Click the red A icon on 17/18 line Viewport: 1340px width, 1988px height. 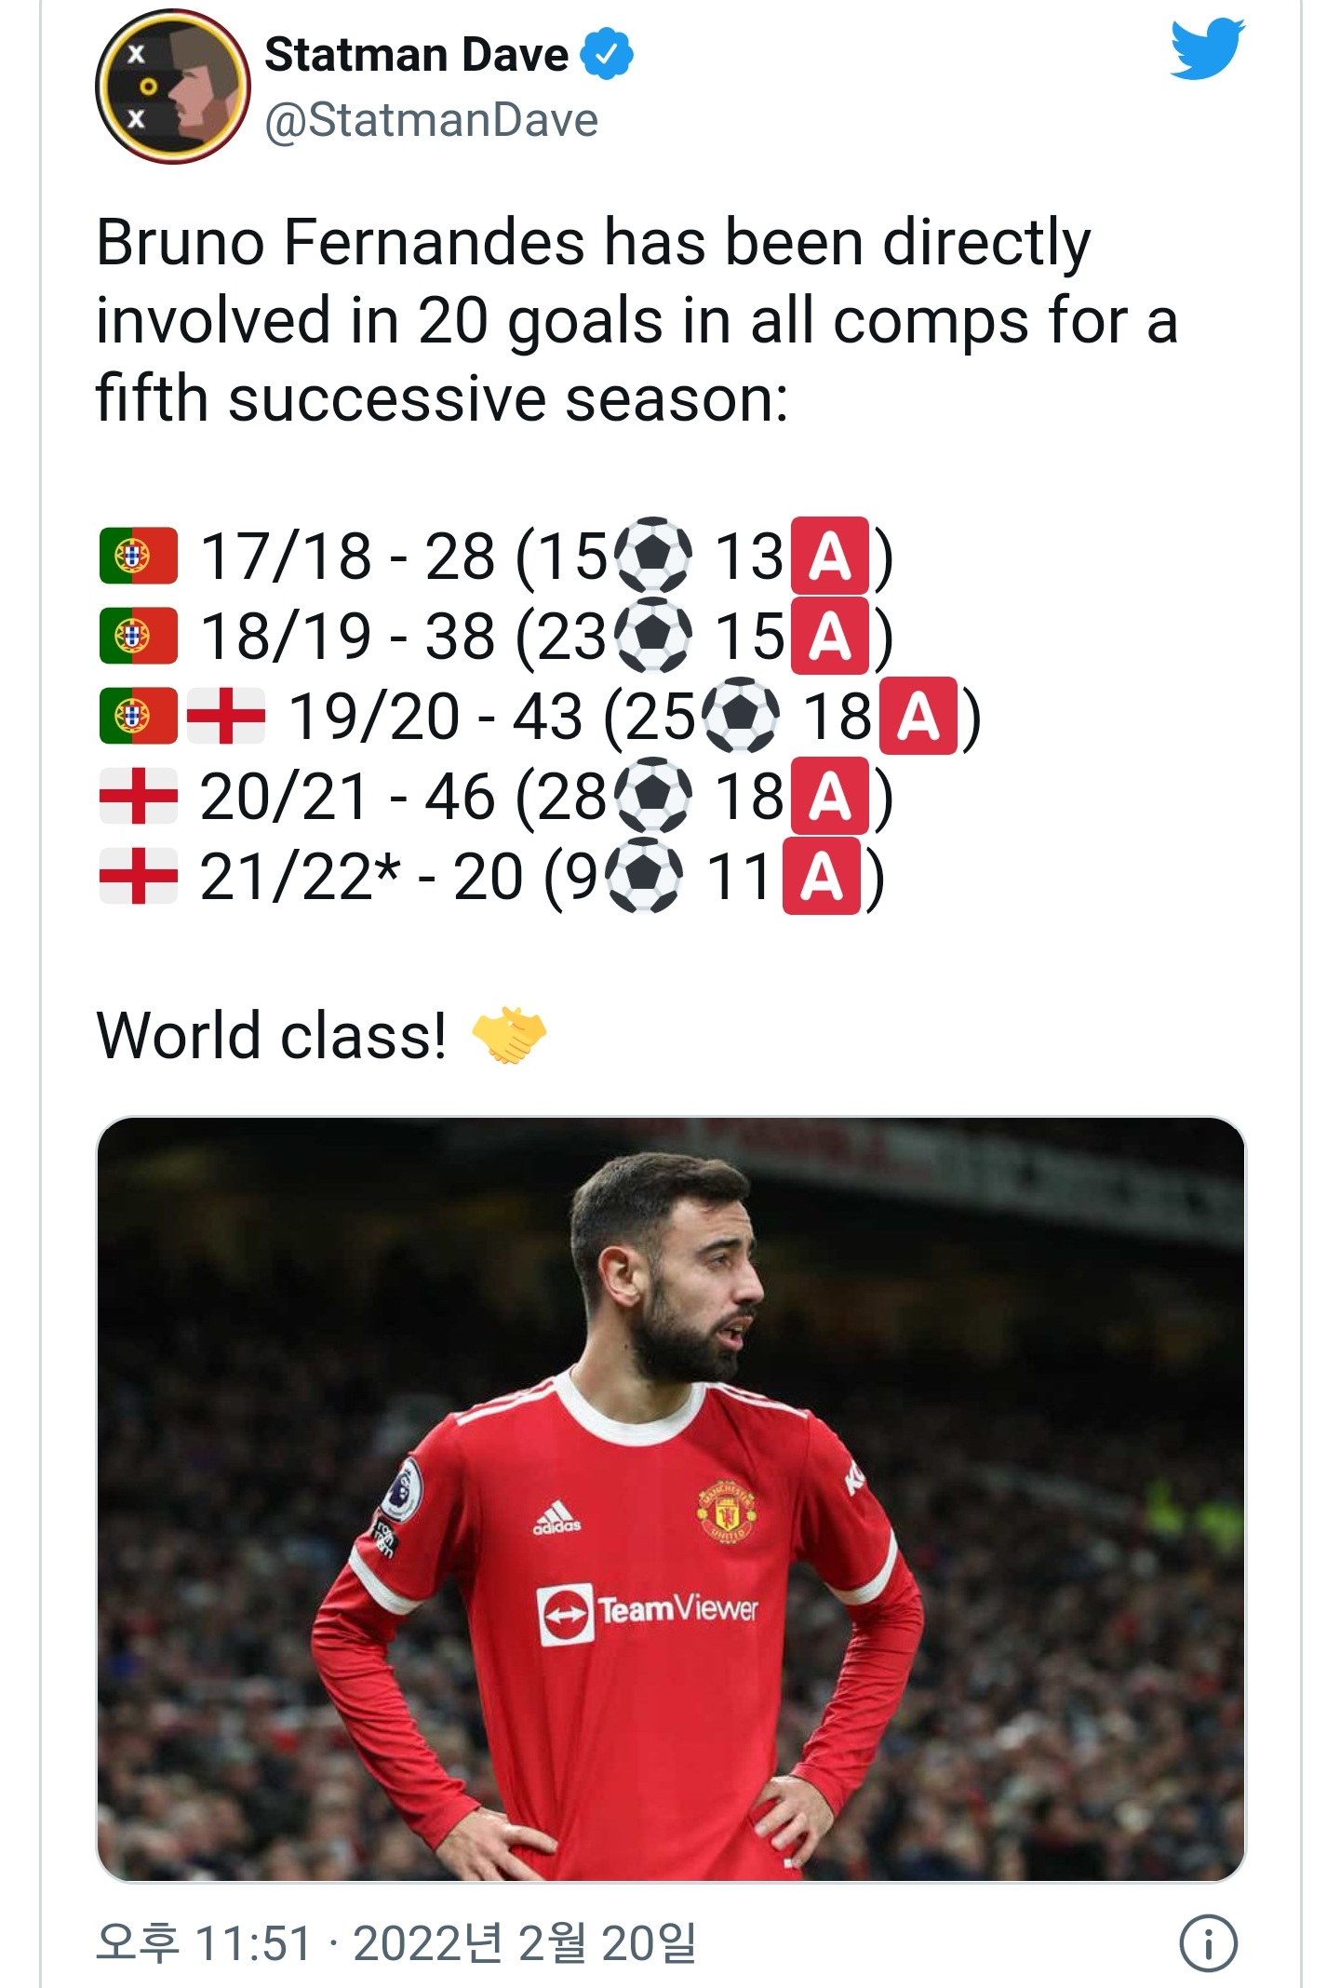[x=829, y=556]
